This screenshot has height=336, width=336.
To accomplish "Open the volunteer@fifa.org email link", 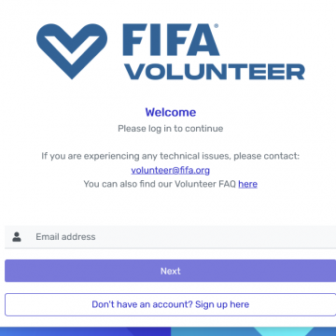I will click(x=170, y=171).
